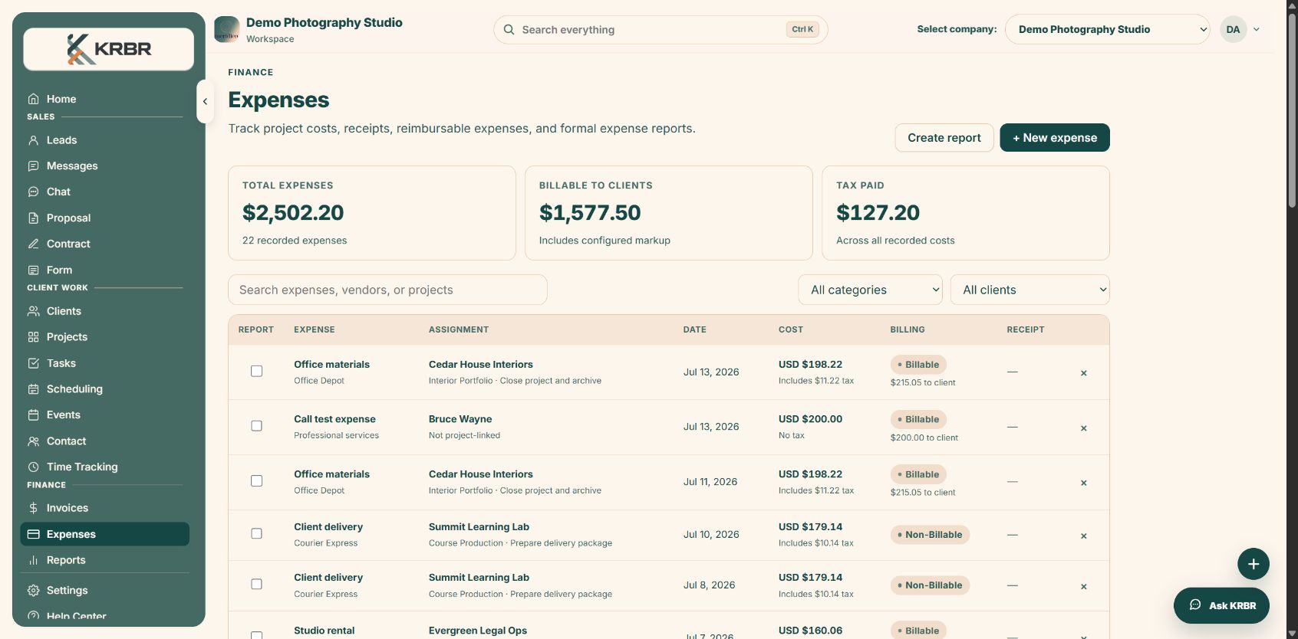Click the Date column header
Viewport: 1298px width, 639px height.
(x=695, y=329)
